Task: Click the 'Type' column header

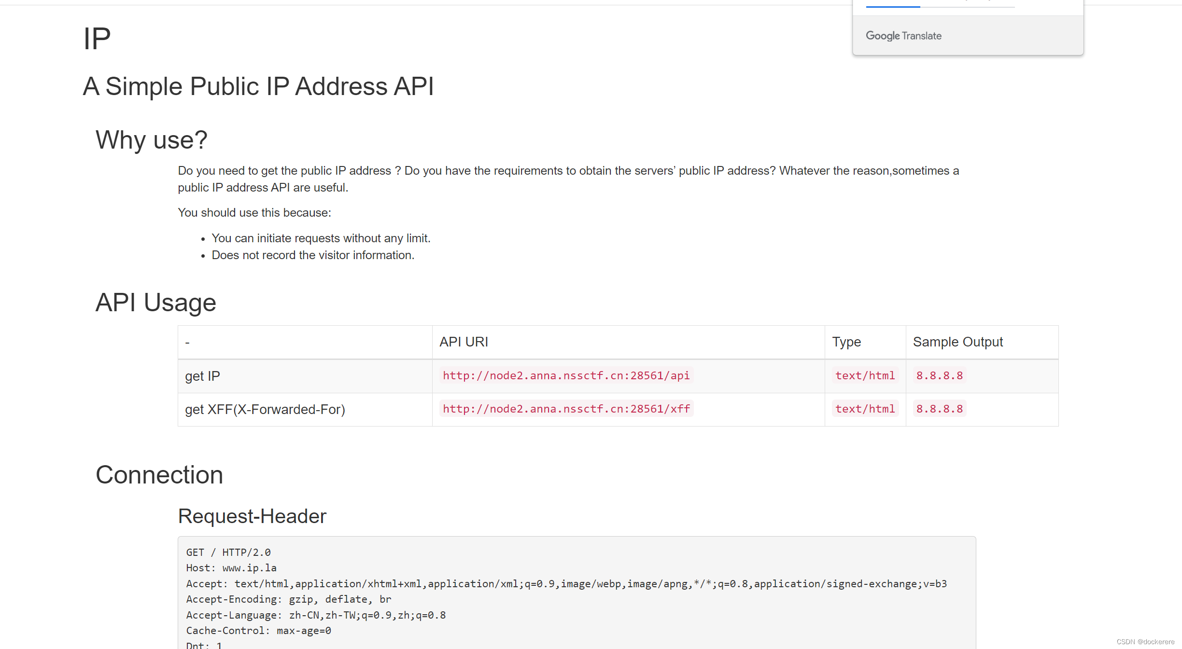Action: [x=846, y=342]
